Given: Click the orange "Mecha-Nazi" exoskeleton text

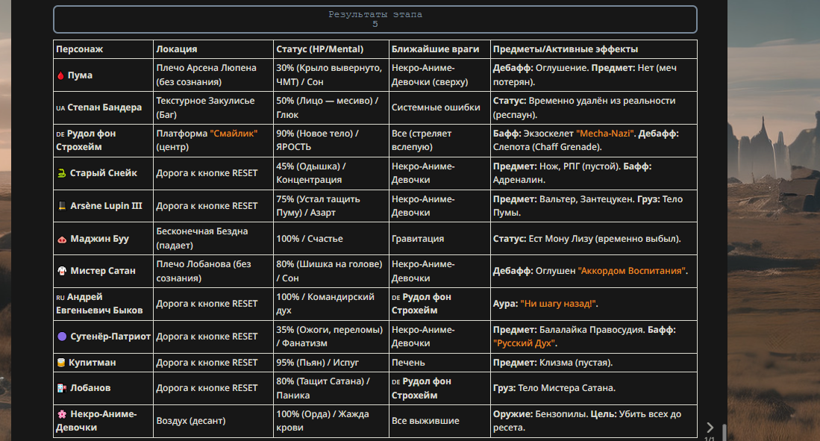Looking at the screenshot, I should click(605, 134).
